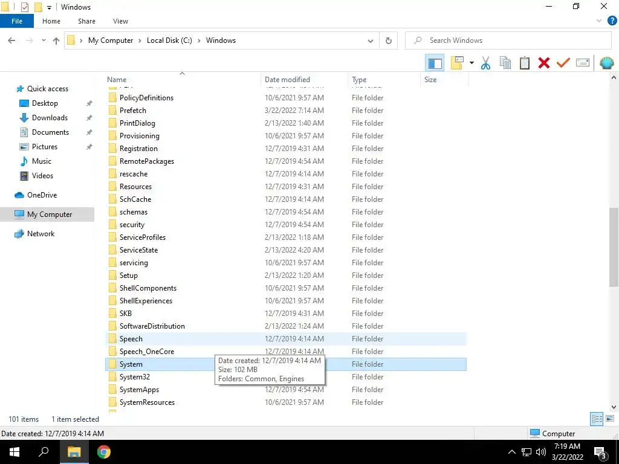Open taskbar Search magnifier

tap(44, 452)
